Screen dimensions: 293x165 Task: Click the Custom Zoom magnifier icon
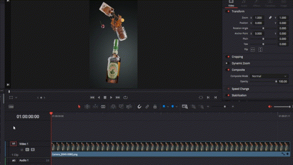(202, 107)
